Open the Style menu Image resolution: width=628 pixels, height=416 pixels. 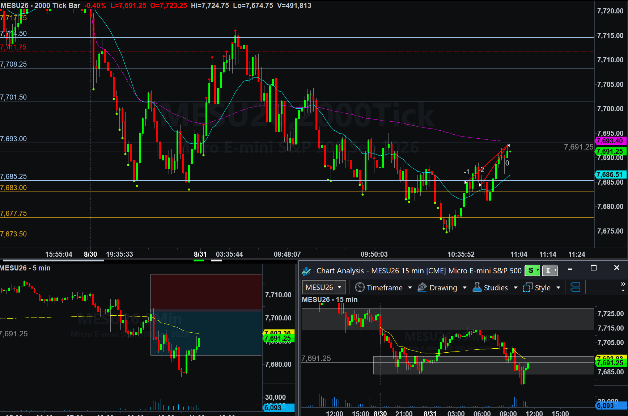(x=543, y=288)
